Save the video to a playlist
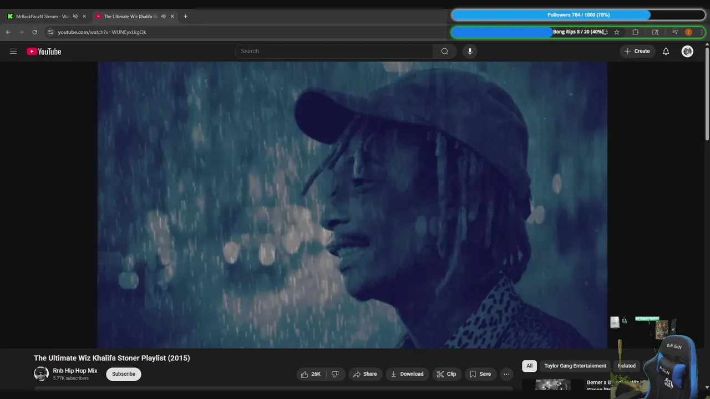Viewport: 710px width, 399px height. (480, 374)
